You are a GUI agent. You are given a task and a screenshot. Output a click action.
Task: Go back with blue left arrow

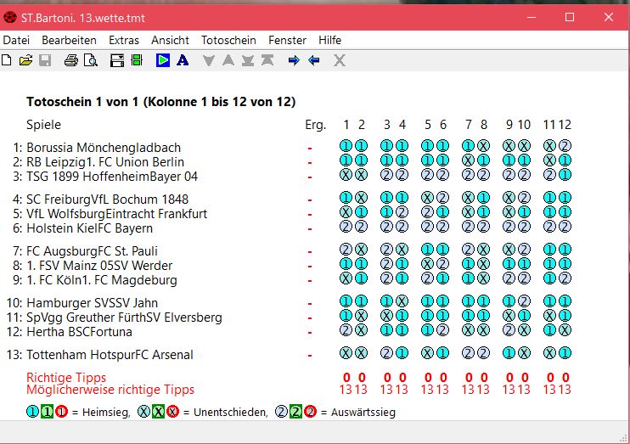pos(314,60)
